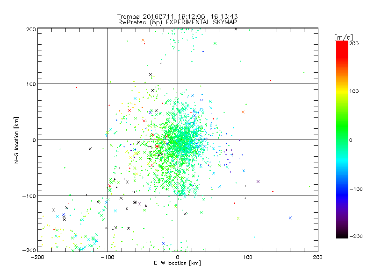Viewport: 374px width, 280px height.
Task: Click the '[m/s]' colorbar unit label
Action: (344, 37)
